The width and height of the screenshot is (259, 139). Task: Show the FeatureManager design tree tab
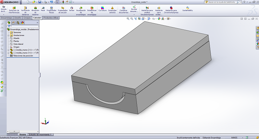click(x=9, y=23)
